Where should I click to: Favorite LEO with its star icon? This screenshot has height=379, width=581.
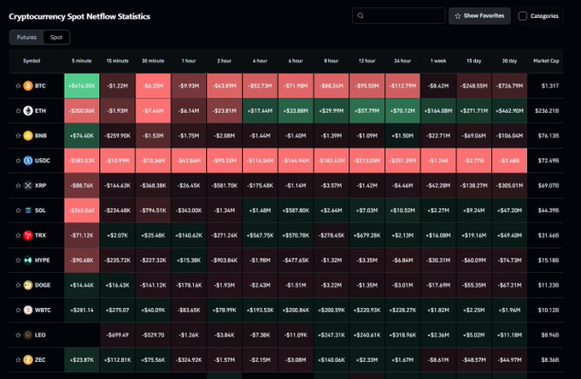(18, 335)
